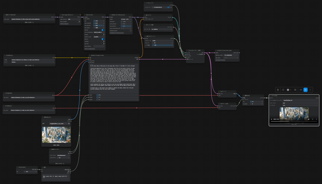322x184 pixels.
Task: Toggle the lower blue enabled switch in the Patch node
Action: (103, 39)
